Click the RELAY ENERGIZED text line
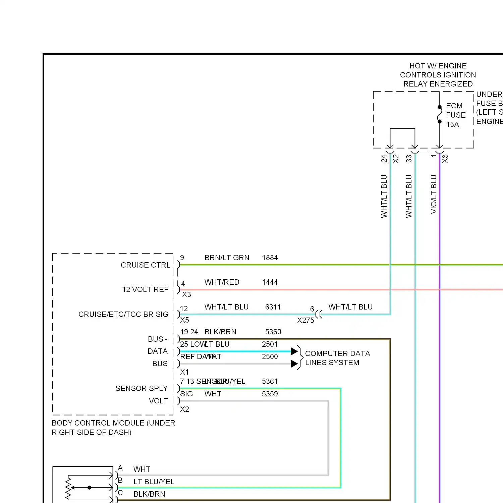 pos(438,84)
